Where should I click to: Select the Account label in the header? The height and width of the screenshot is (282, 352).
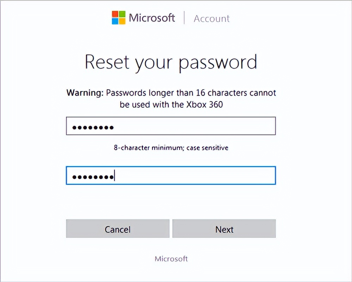[x=212, y=19]
